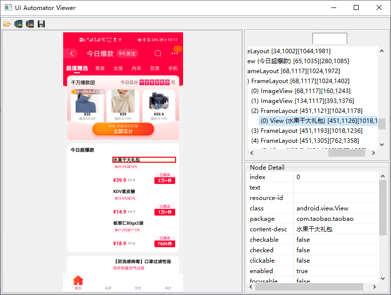This screenshot has height=295, width=391.
Task: Click the package value com.taobao.taobao
Action: pyautogui.click(x=325, y=219)
